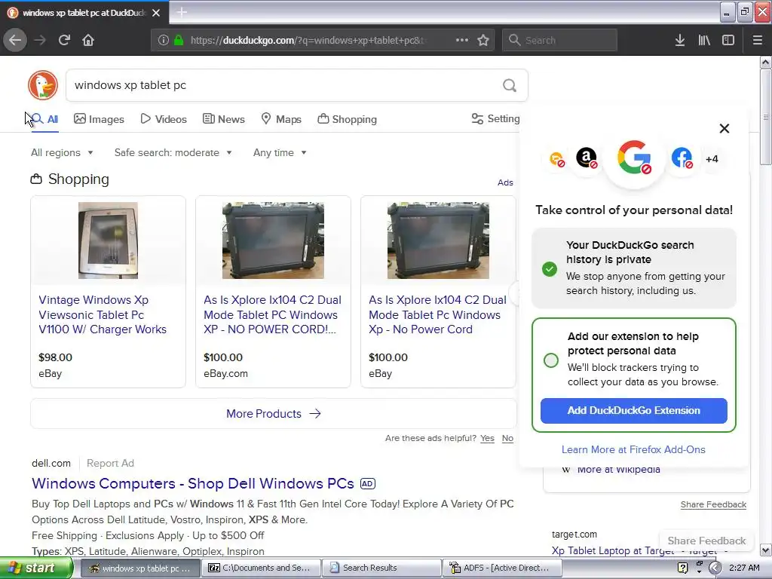The width and height of the screenshot is (772, 579).
Task: Click the blocked Google tracker icon
Action: pos(634,158)
